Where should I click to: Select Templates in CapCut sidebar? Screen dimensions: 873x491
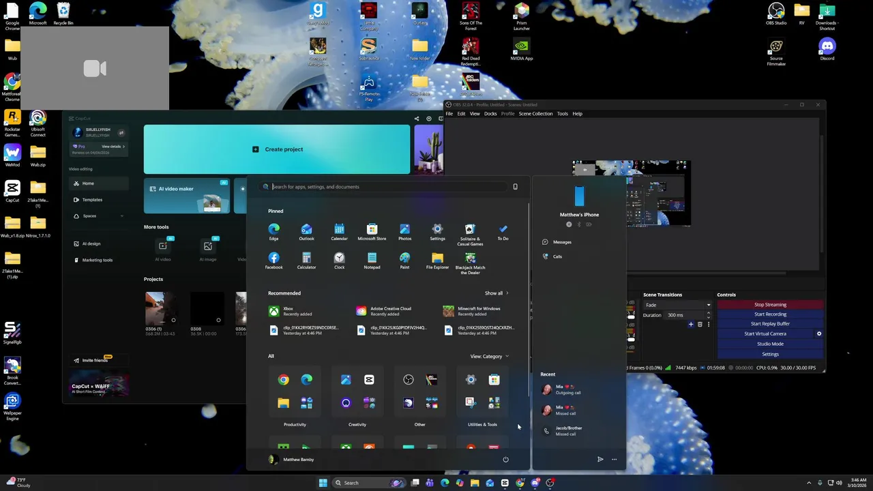[x=99, y=200]
